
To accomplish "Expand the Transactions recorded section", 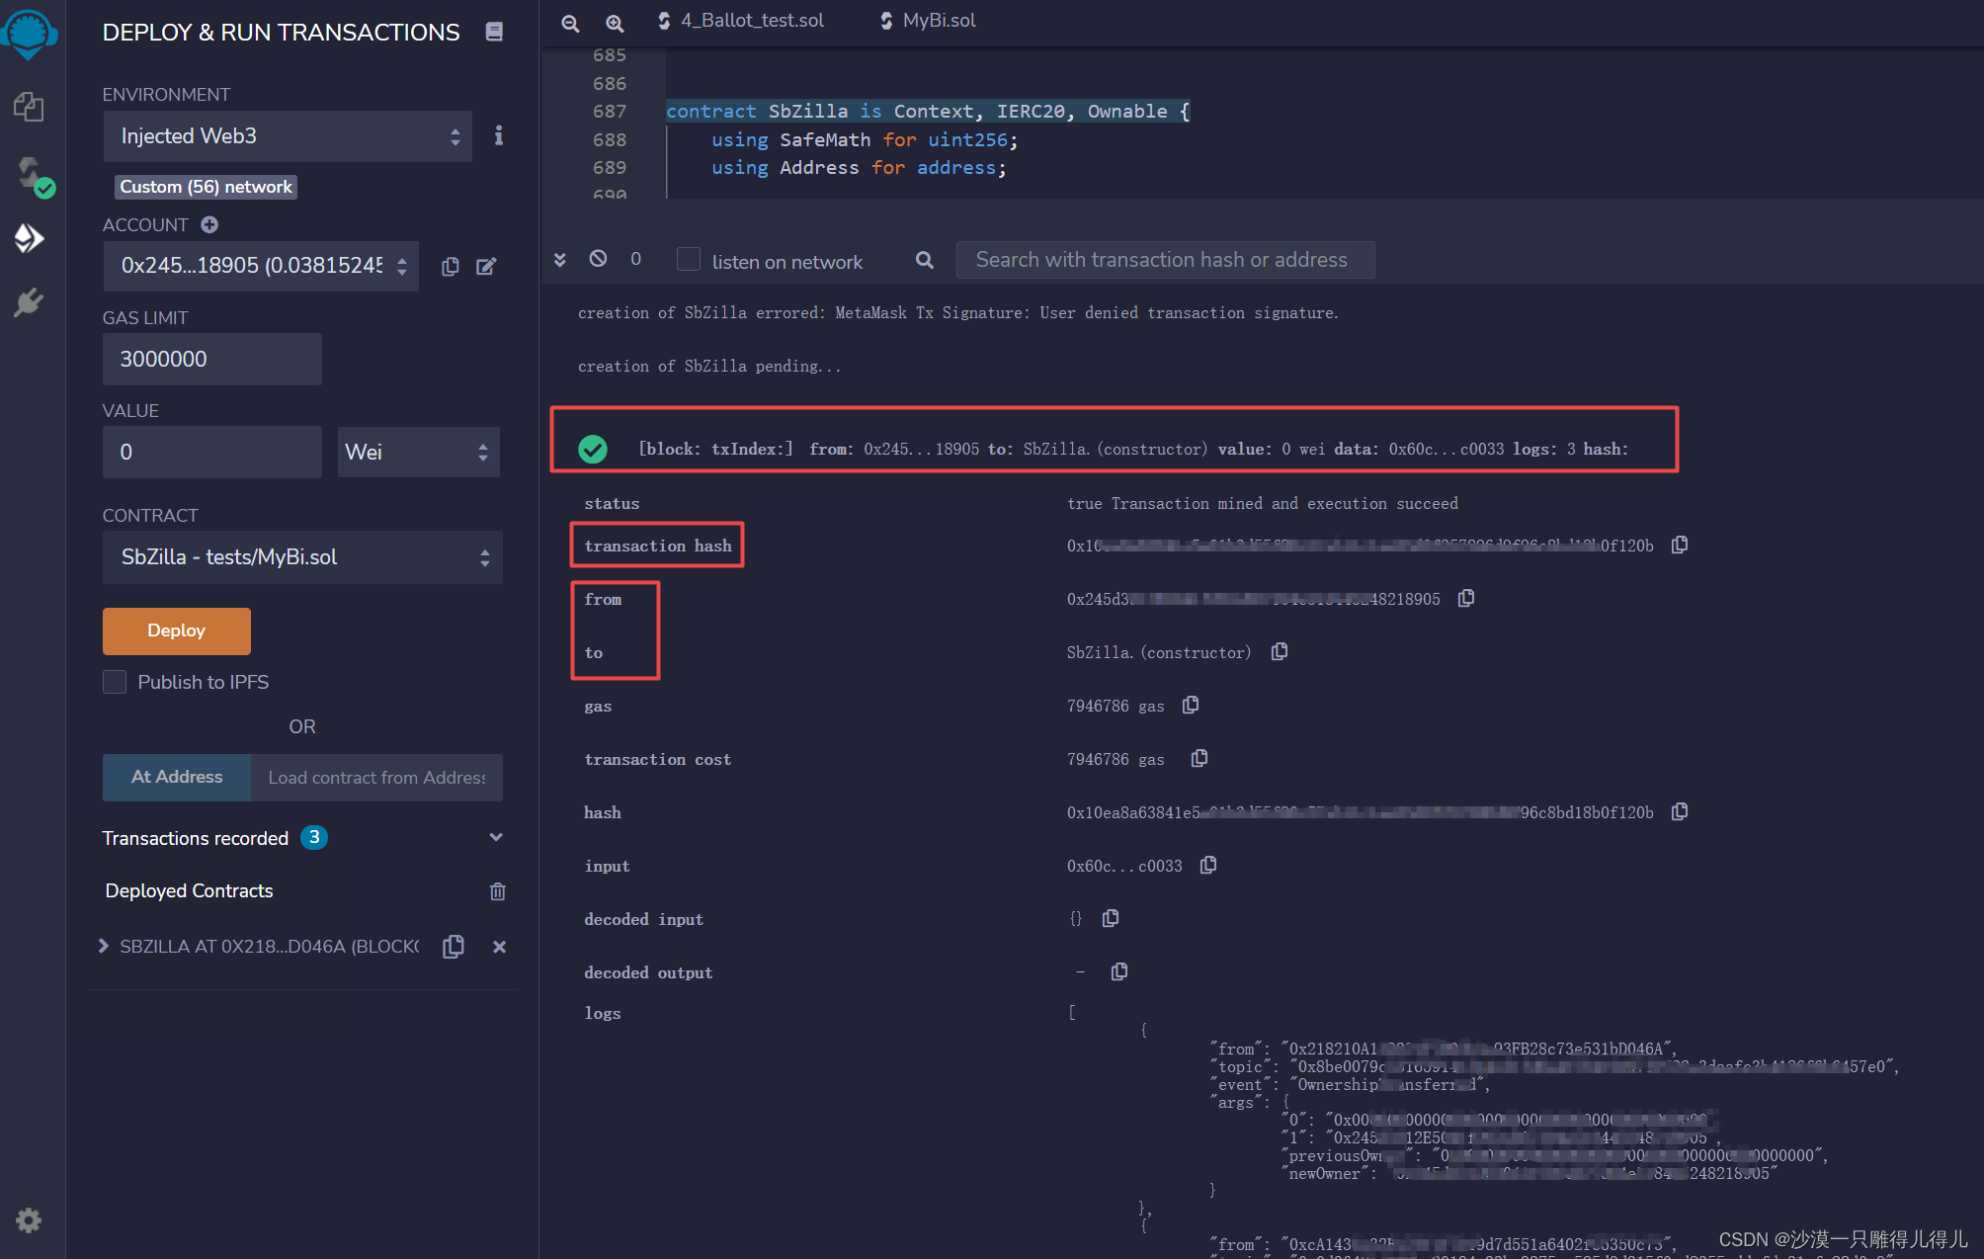I will point(496,838).
